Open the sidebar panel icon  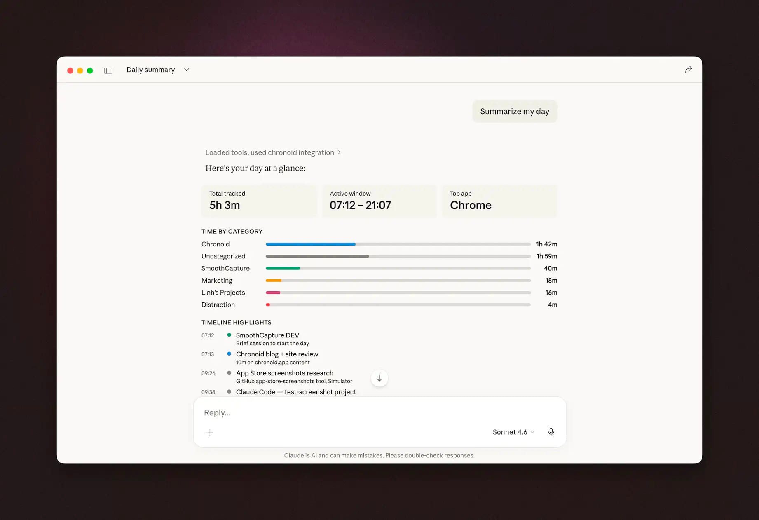coord(108,70)
